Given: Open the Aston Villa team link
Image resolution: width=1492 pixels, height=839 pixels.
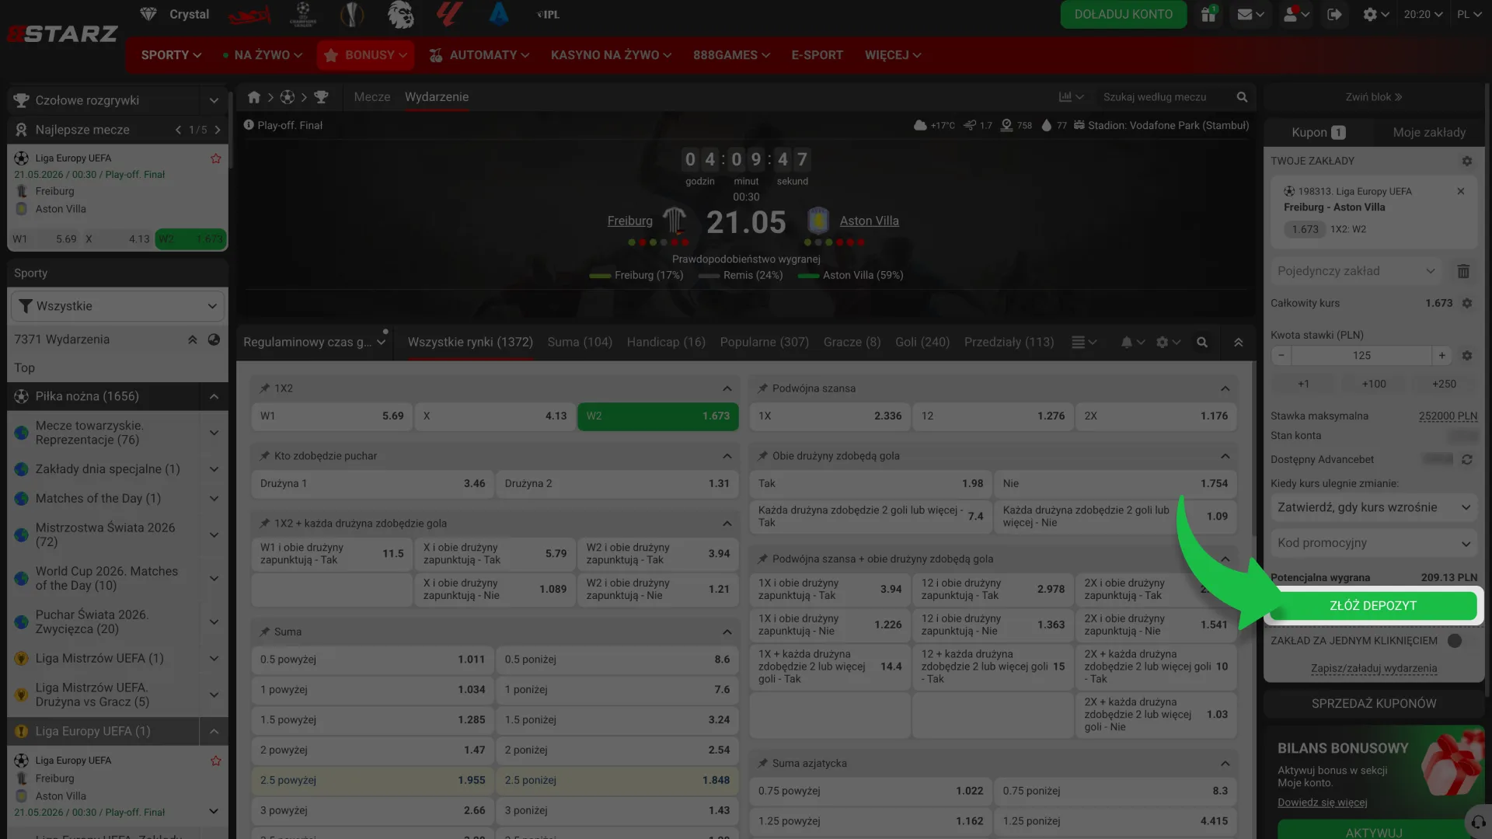Looking at the screenshot, I should point(869,221).
